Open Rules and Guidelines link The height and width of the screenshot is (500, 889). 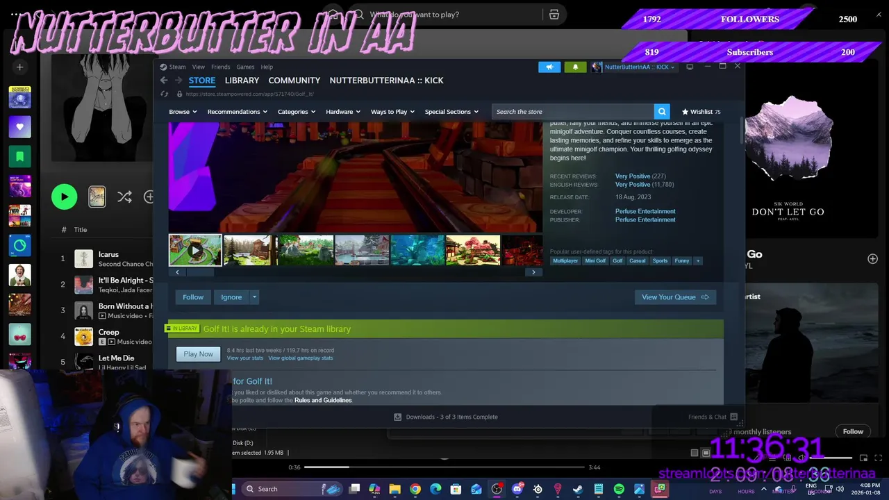point(323,401)
